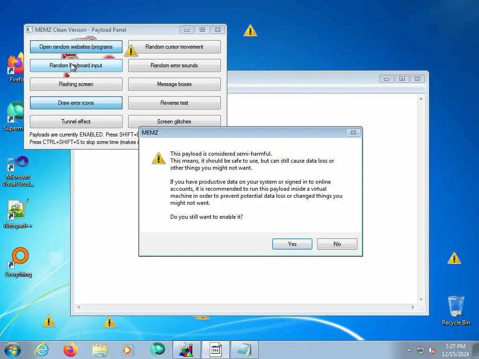Open Windows Media Player from taskbar
Viewport: 479px width, 359px height.
128,350
